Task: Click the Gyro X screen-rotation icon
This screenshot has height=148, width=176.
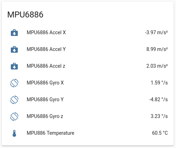Action: click(14, 83)
